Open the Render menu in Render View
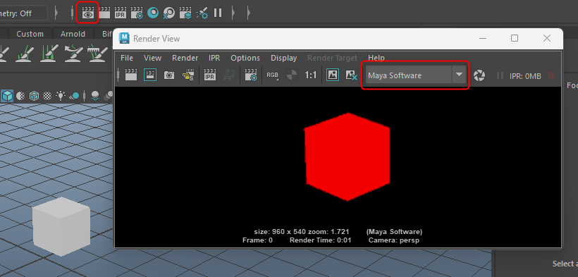Viewport: 578px width, 277px height. 185,58
